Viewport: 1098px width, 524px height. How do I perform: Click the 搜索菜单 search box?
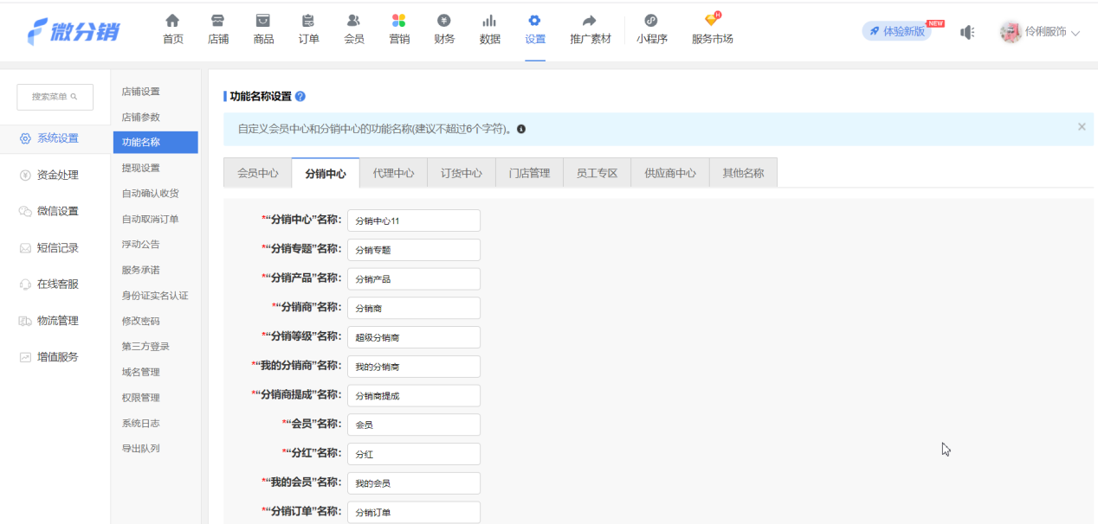(x=55, y=97)
